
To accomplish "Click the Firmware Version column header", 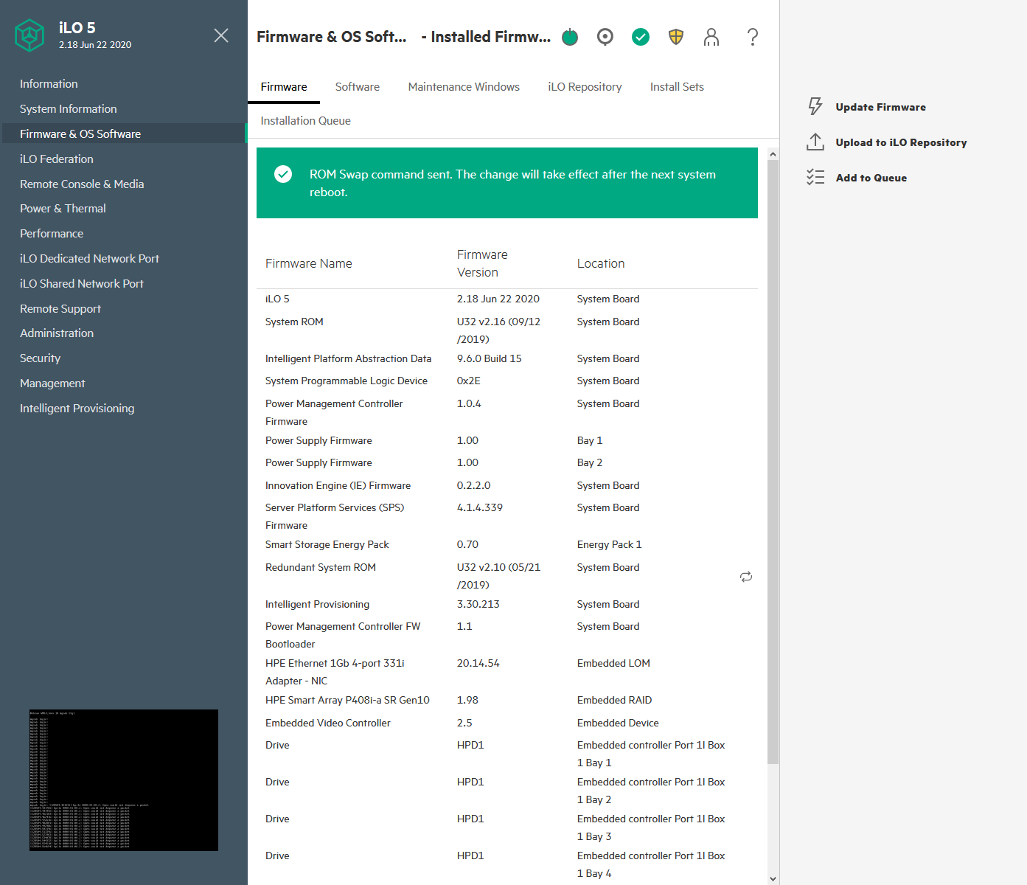I will [x=482, y=264].
